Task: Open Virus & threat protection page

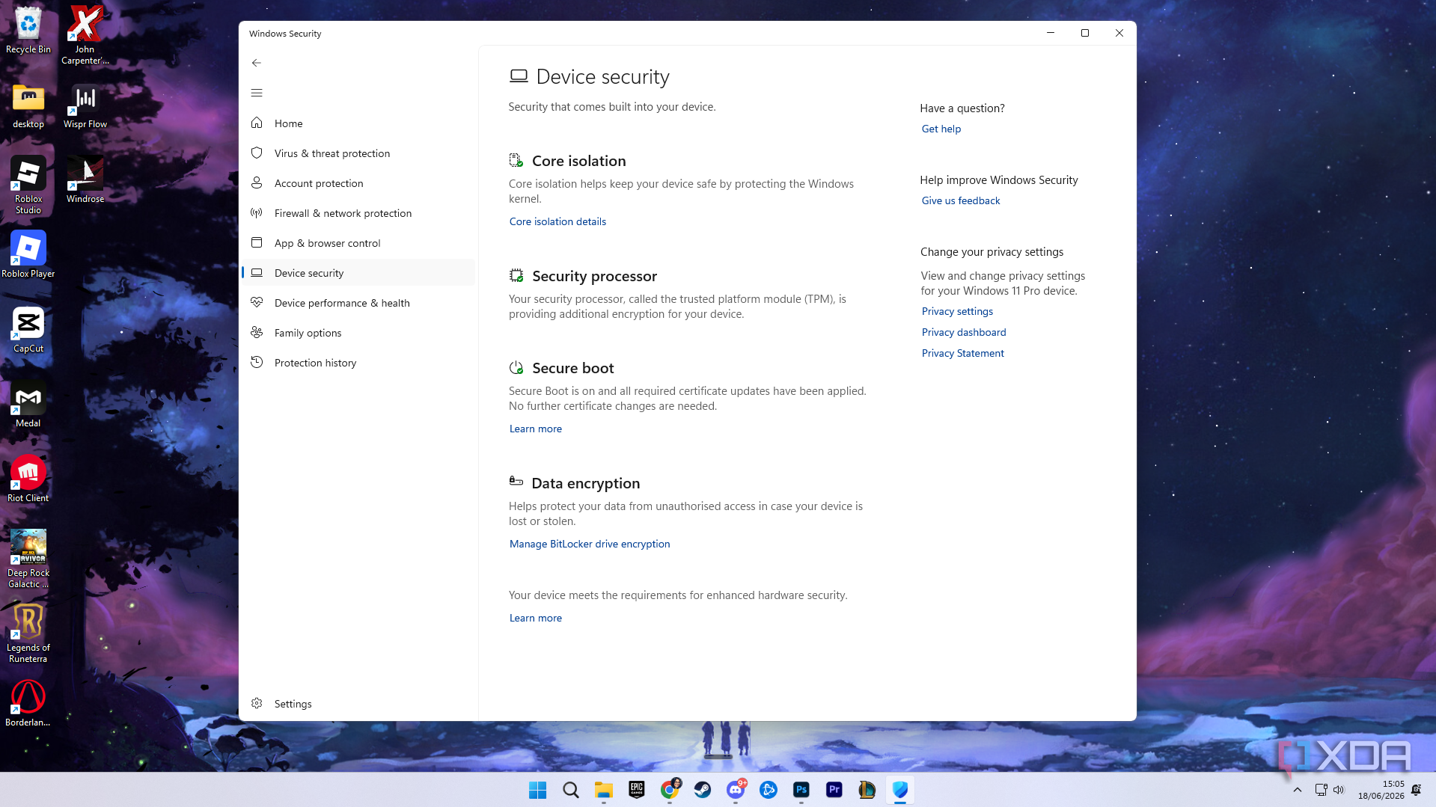Action: pyautogui.click(x=358, y=153)
